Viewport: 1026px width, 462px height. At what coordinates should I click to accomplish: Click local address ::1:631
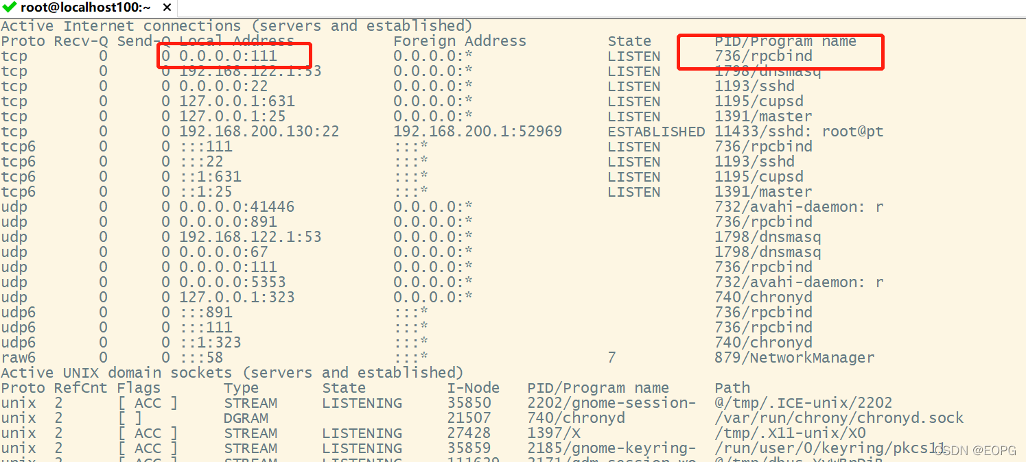tap(211, 177)
